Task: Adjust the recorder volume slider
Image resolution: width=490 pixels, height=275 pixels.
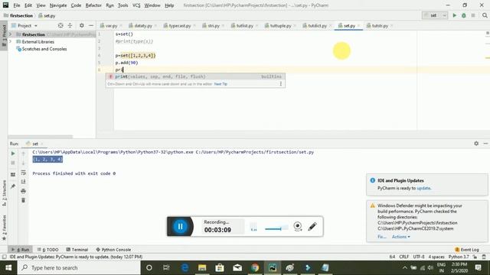Action: coord(276,229)
